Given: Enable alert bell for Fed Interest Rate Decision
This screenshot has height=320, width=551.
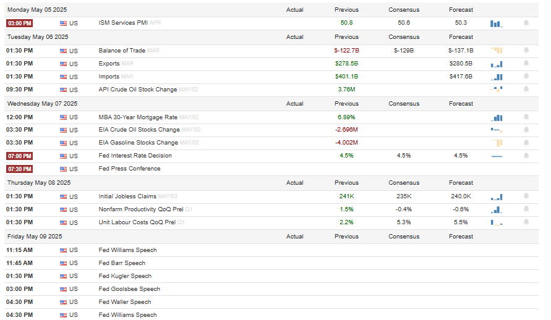Looking at the screenshot, I should 526,156.
